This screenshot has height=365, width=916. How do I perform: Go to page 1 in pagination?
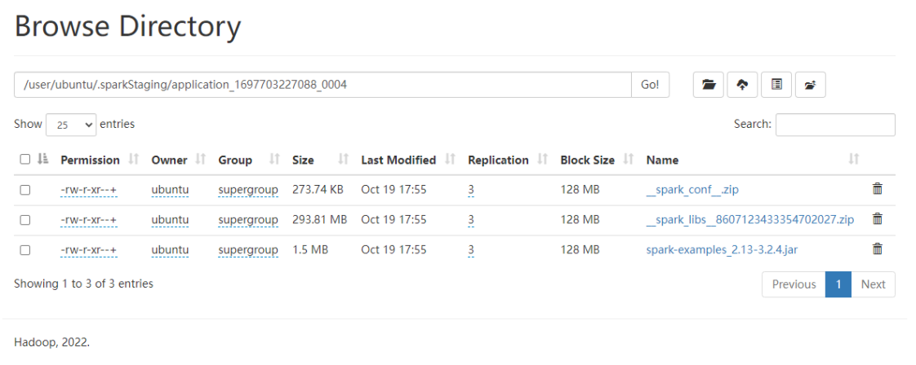pos(838,284)
